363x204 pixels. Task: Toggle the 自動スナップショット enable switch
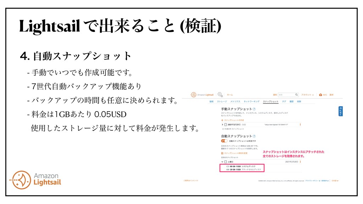click(x=224, y=141)
